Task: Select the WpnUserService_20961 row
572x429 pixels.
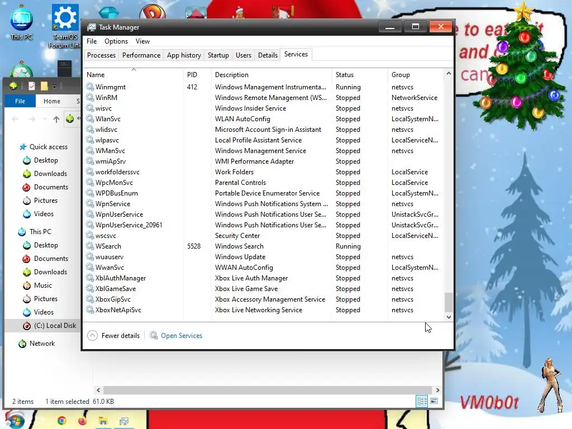Action: coord(264,225)
